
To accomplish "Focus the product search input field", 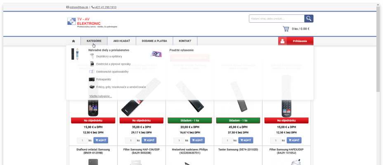I will coord(277,19).
